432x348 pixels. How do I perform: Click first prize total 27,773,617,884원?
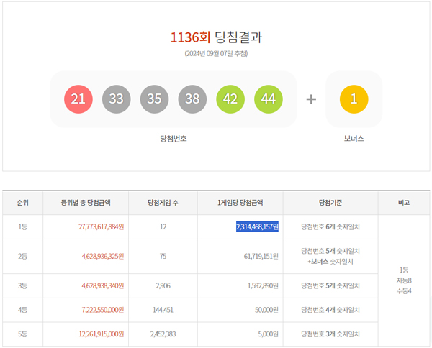pyautogui.click(x=101, y=226)
